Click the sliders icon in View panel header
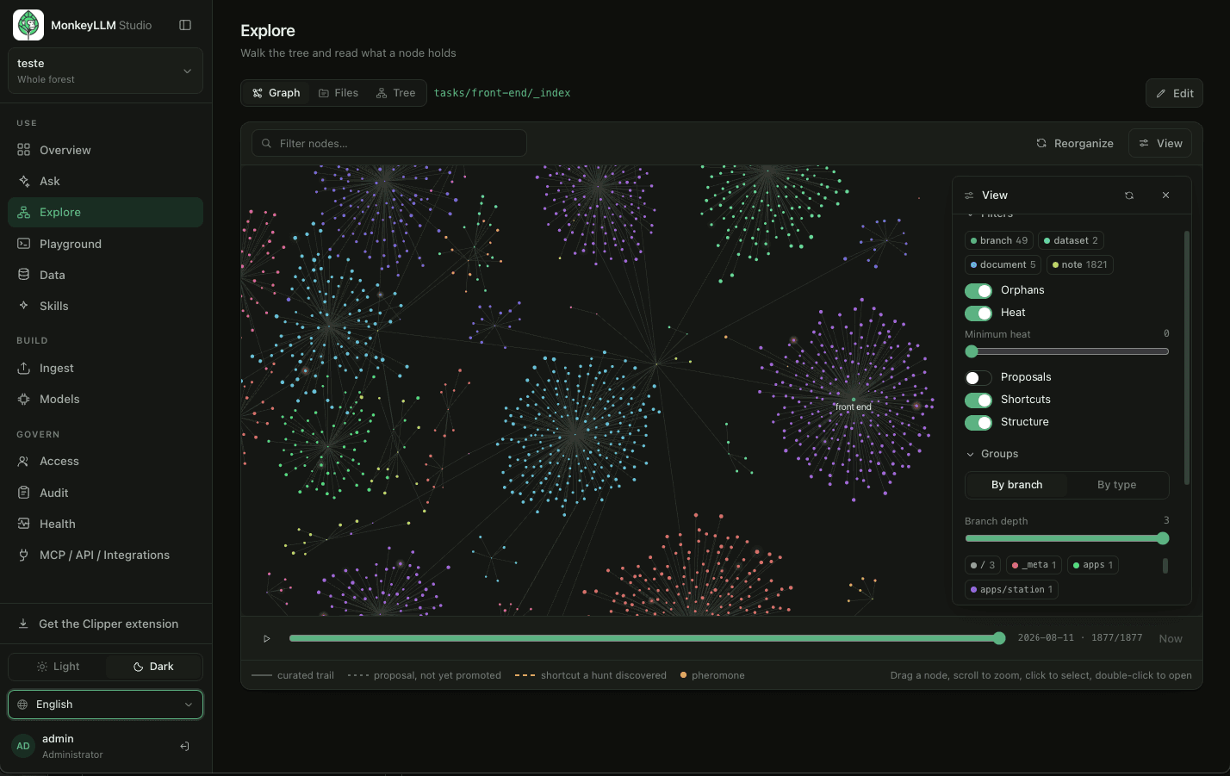 point(969,196)
